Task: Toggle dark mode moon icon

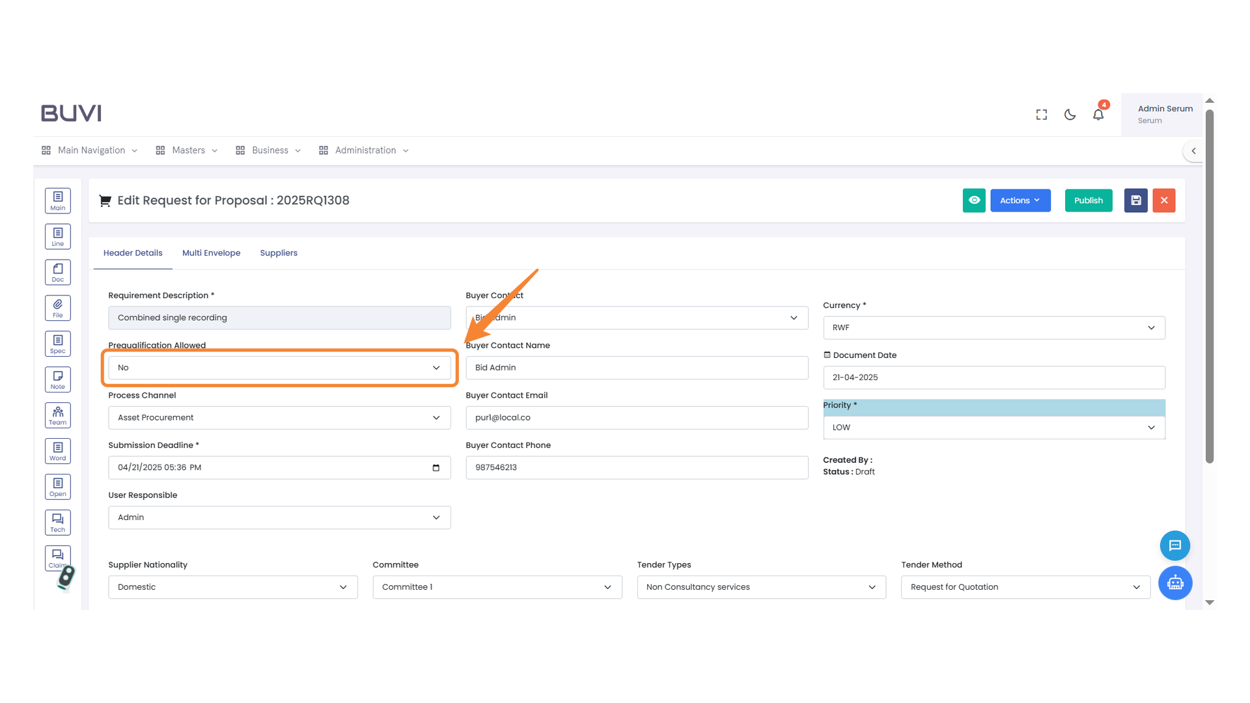Action: 1070,115
